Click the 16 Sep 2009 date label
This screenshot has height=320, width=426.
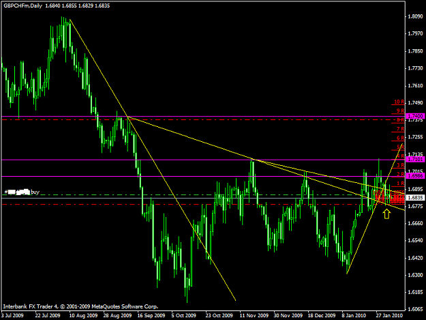[151, 316]
